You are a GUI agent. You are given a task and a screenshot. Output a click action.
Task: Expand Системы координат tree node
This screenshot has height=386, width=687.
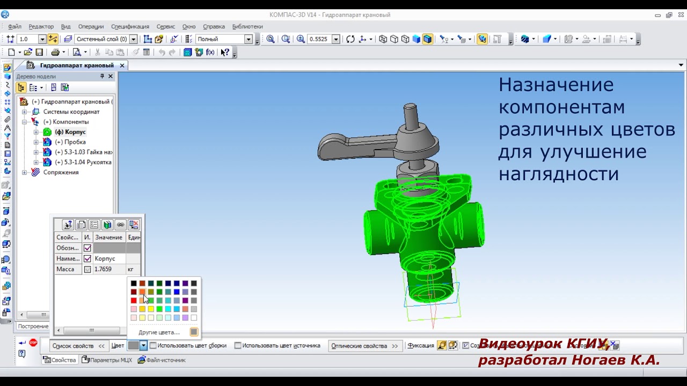tap(24, 112)
